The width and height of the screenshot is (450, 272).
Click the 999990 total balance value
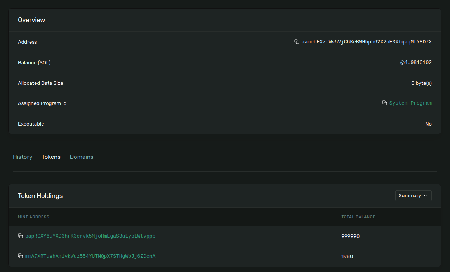point(350,236)
